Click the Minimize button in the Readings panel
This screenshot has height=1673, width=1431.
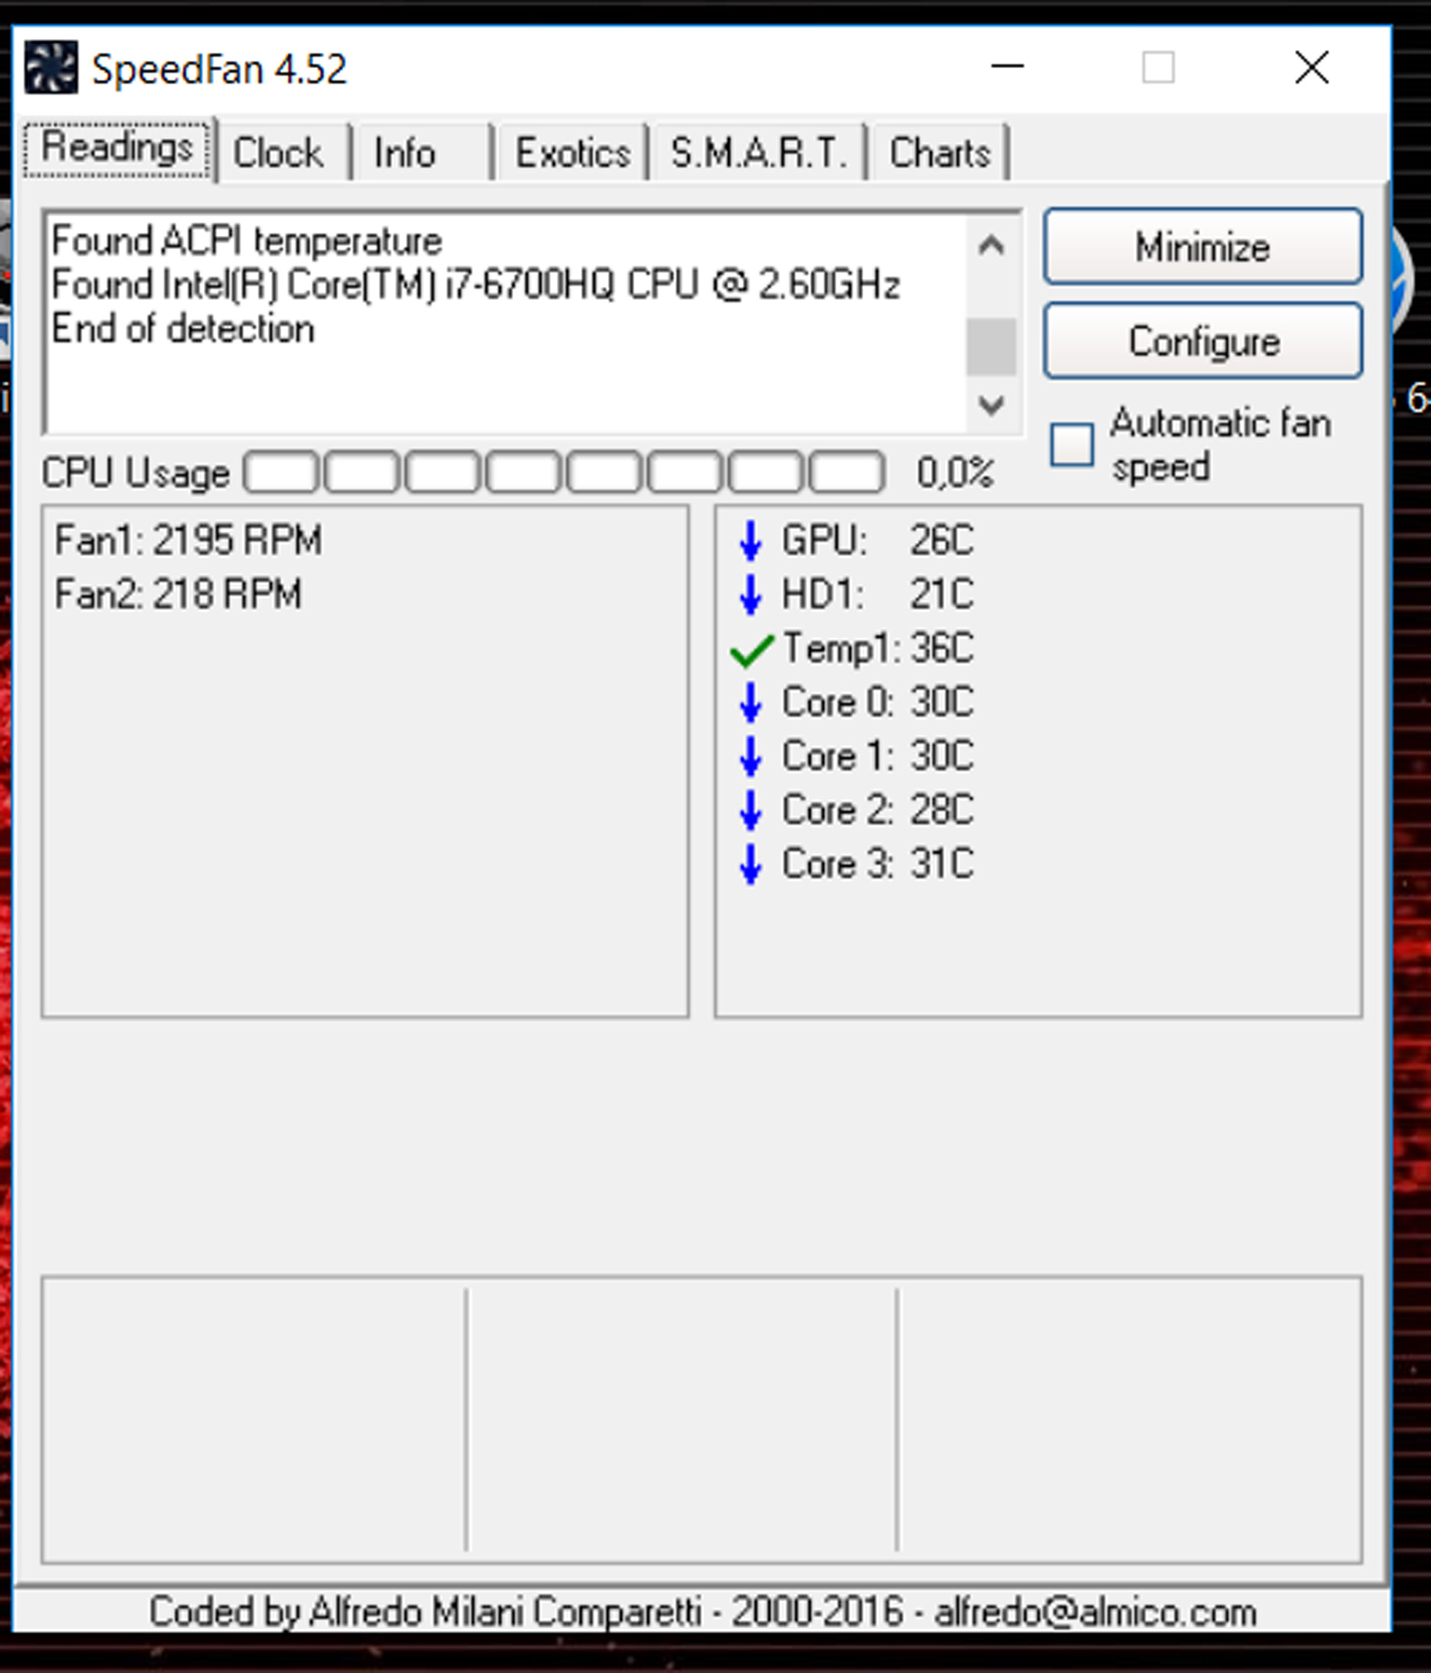coord(1202,246)
